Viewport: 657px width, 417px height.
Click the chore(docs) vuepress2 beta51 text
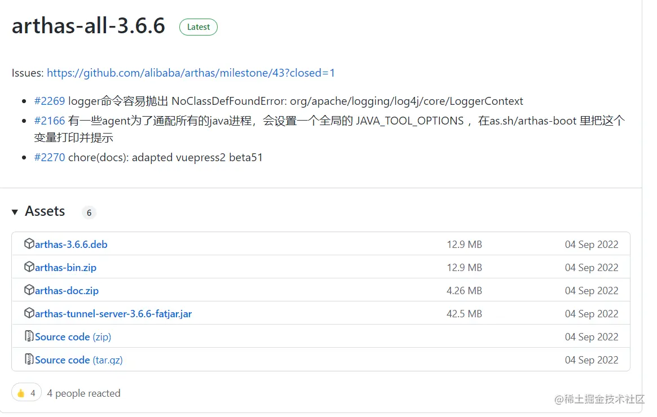coord(165,157)
